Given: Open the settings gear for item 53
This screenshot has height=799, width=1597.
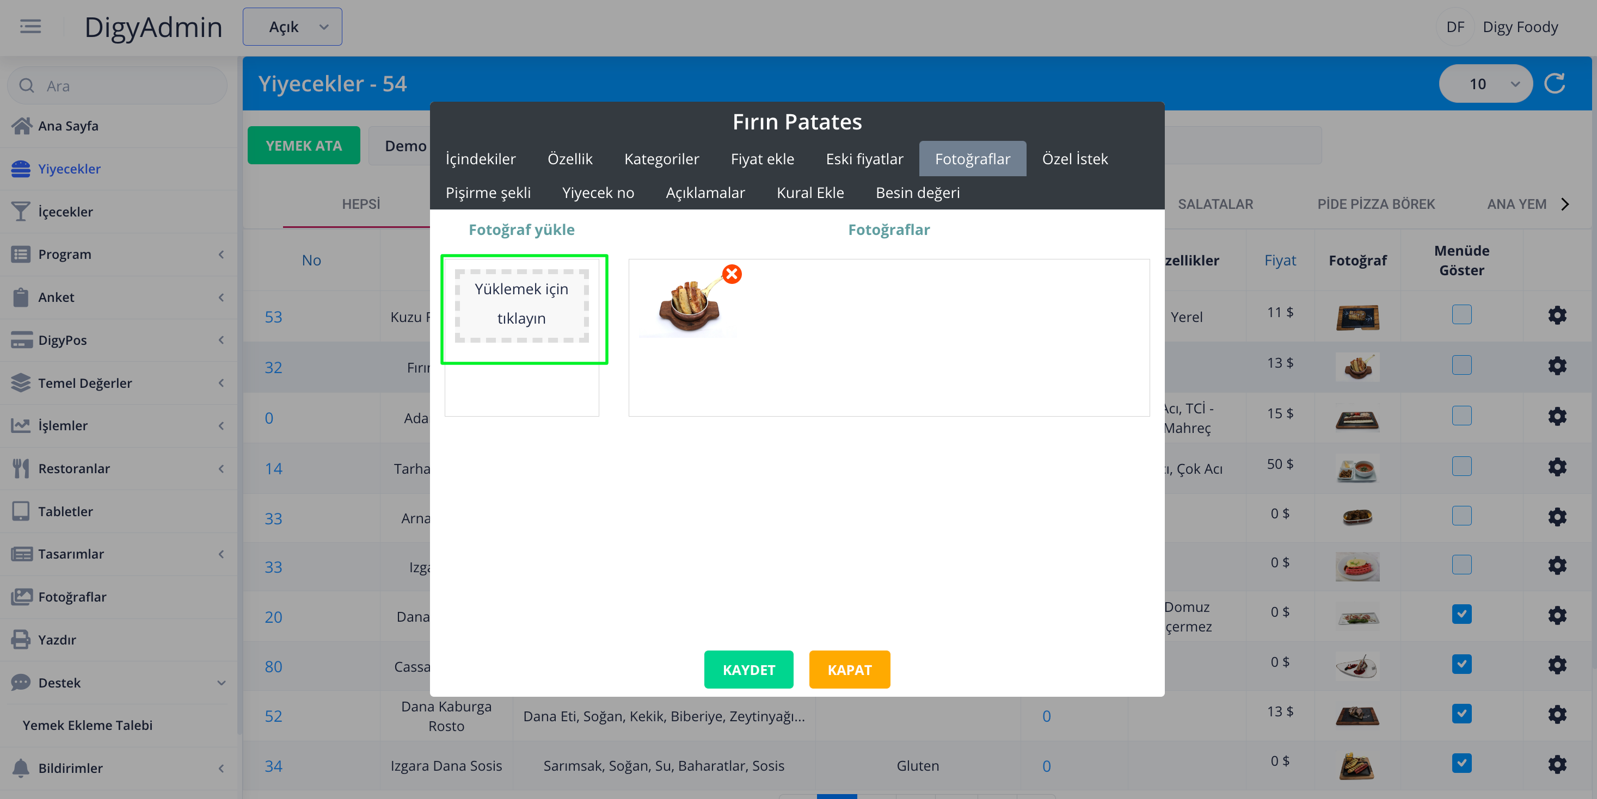Looking at the screenshot, I should (x=1557, y=315).
